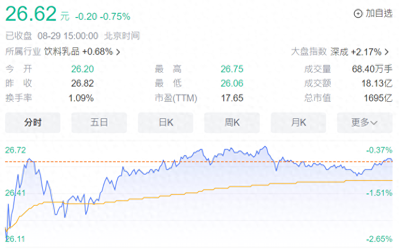This screenshot has width=399, height=251.
Task: Switch to the 日K chart tab
Action: click(x=166, y=123)
